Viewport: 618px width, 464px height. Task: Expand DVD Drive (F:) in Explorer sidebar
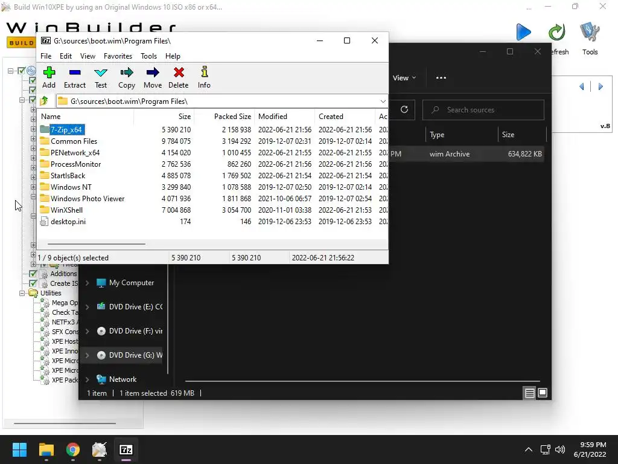(87, 331)
